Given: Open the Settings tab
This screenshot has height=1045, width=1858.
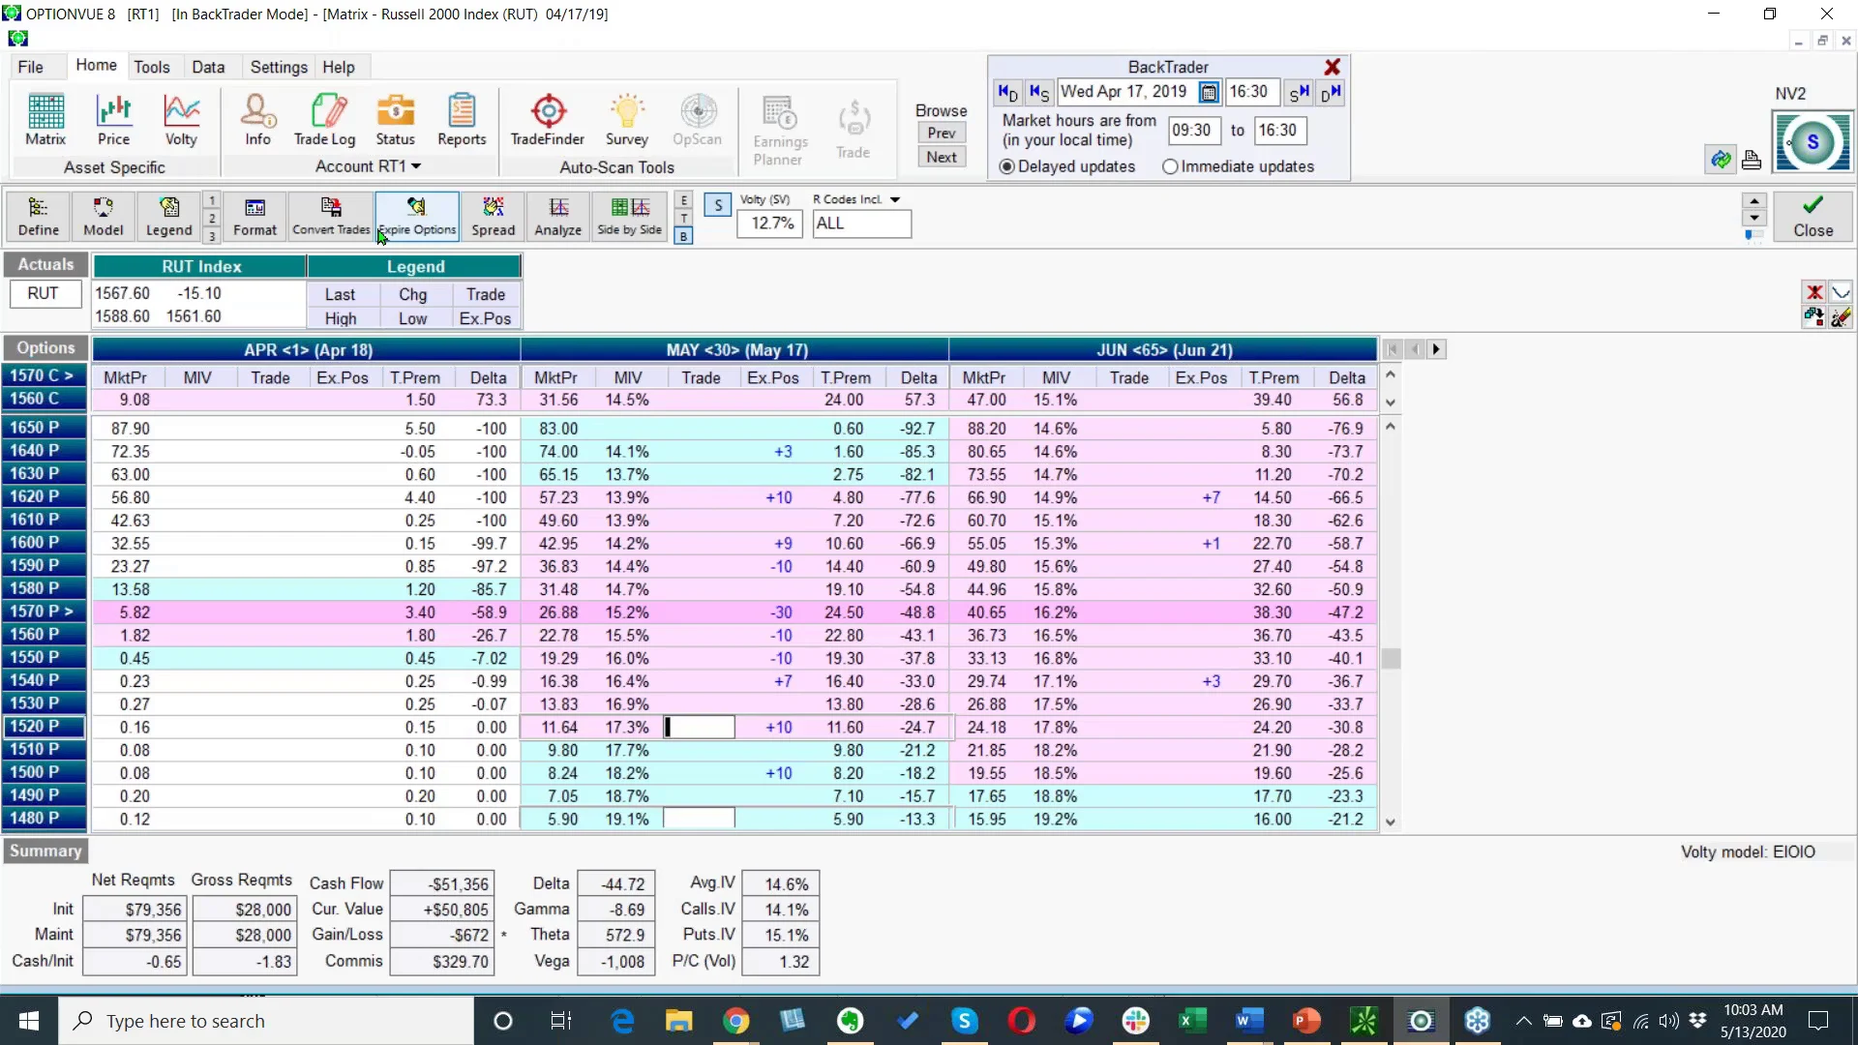Looking at the screenshot, I should click(279, 67).
